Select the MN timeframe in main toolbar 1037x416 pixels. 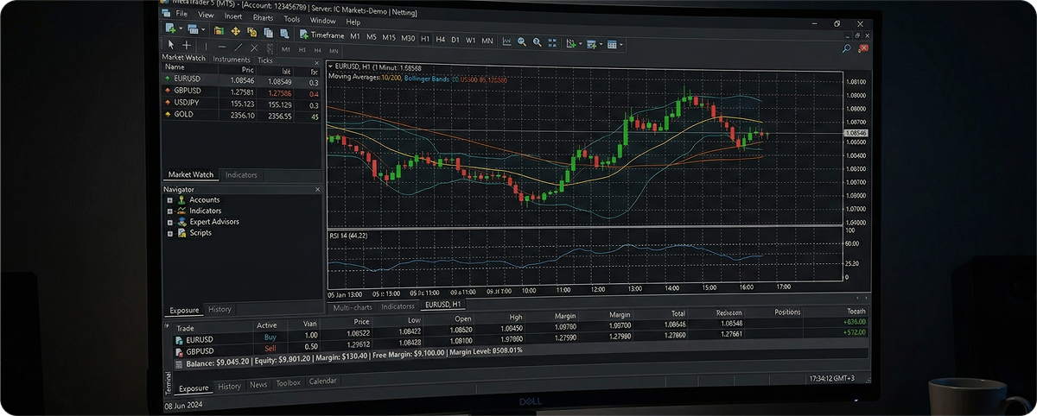pyautogui.click(x=487, y=41)
